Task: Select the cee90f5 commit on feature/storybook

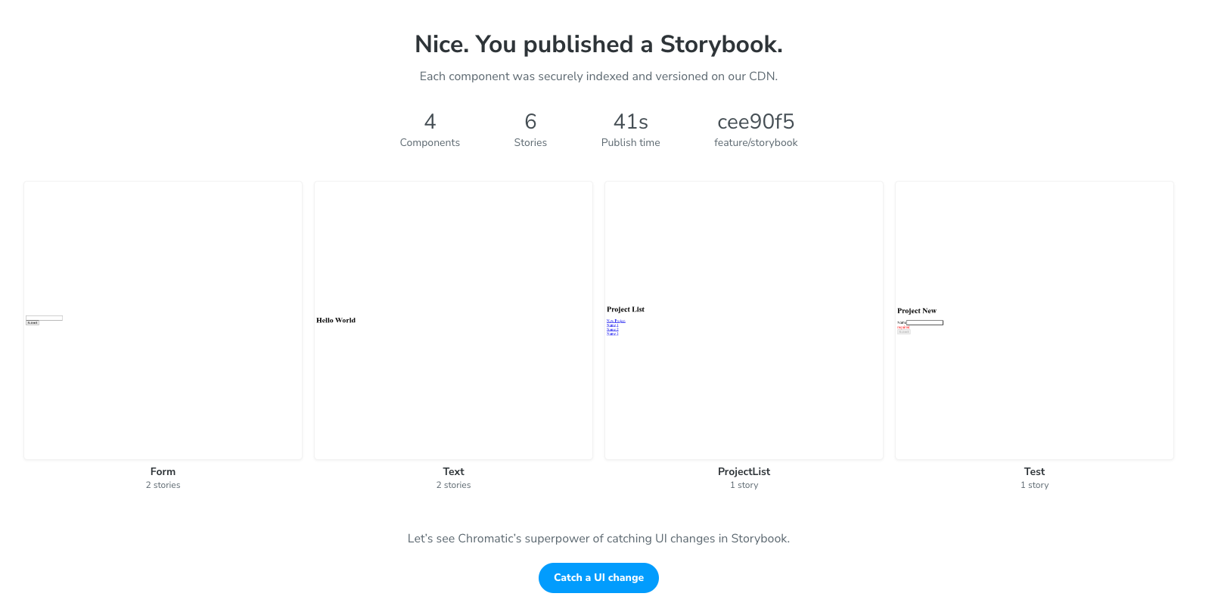Action: coord(755,129)
